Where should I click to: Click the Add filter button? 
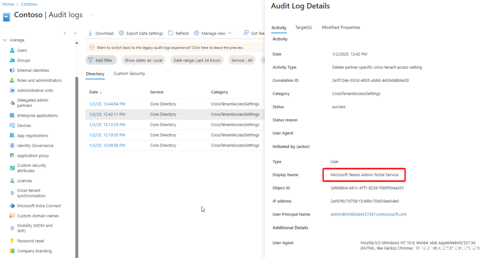[x=101, y=60]
